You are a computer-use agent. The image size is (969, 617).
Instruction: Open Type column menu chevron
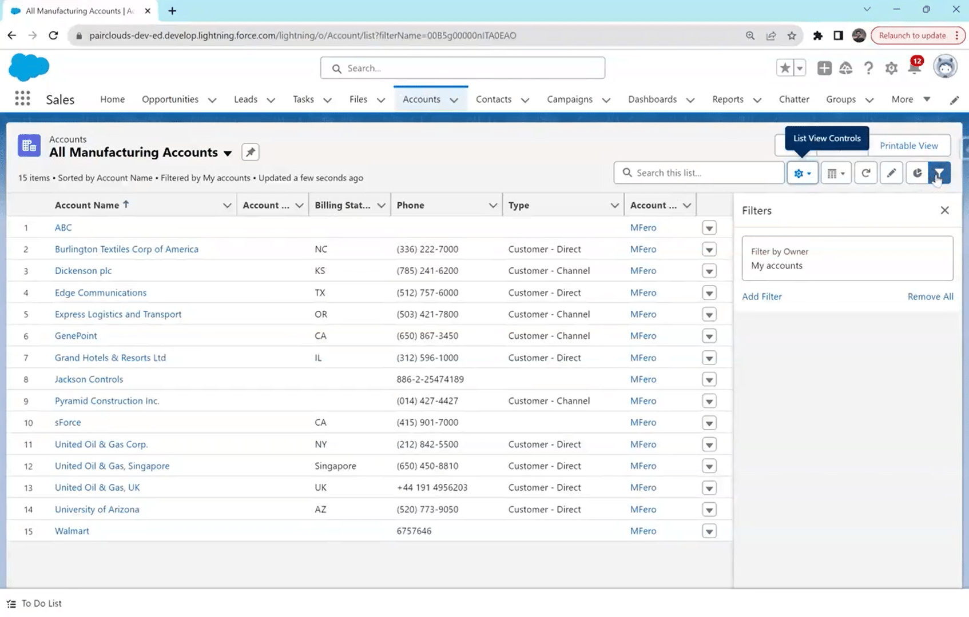pyautogui.click(x=614, y=206)
